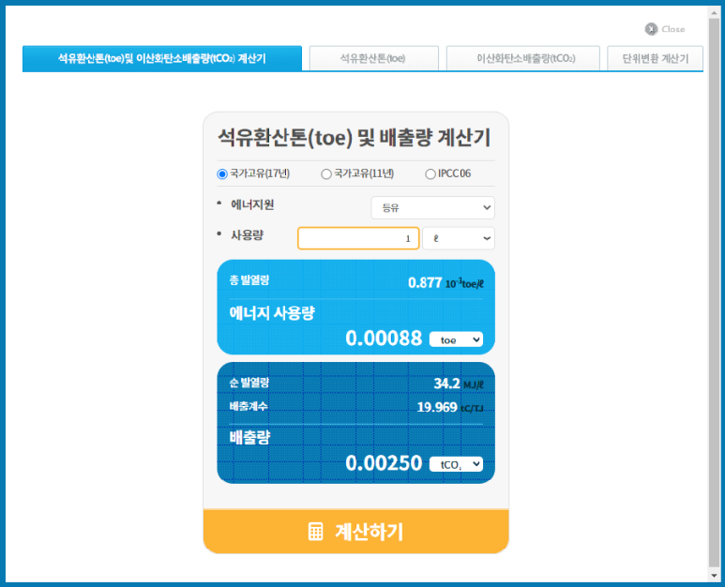This screenshot has height=587, width=725.
Task: Go to the 단위변환 계산기 tab
Action: (x=655, y=58)
